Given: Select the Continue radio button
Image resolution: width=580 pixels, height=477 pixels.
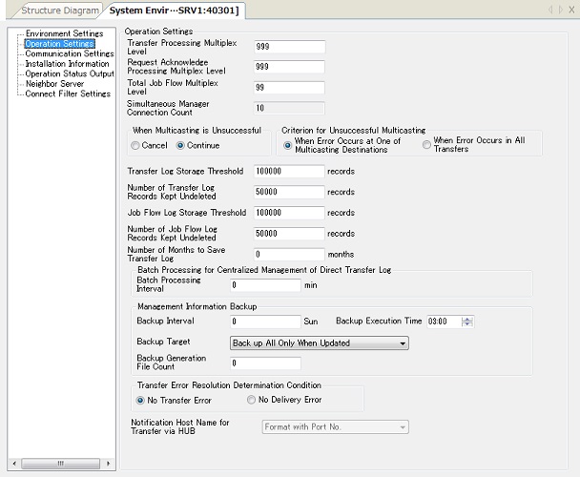Looking at the screenshot, I should point(181,146).
